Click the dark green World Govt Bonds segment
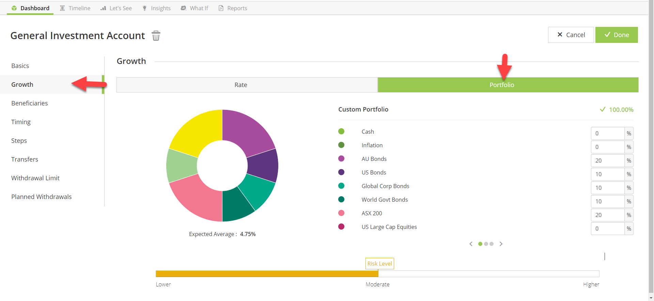Screen dimensions: 654x301 point(236,206)
